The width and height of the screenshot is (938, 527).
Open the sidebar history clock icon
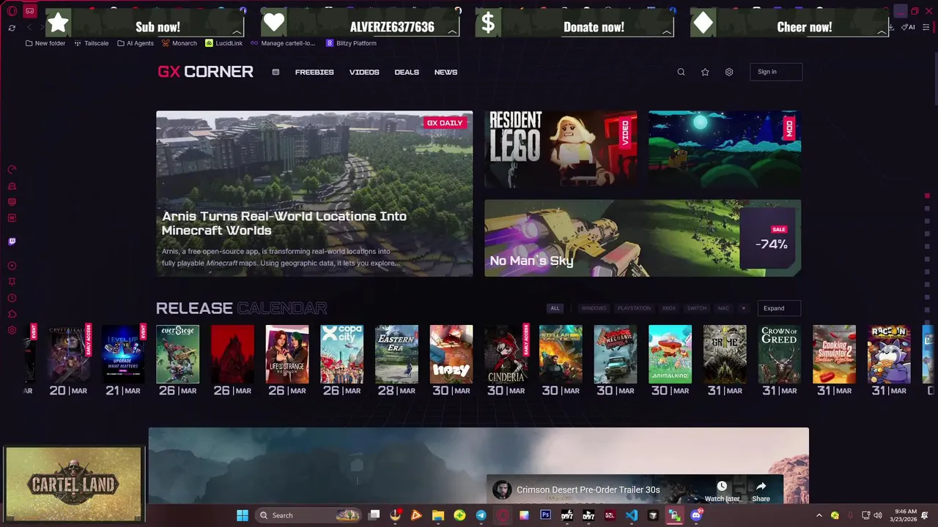click(12, 298)
